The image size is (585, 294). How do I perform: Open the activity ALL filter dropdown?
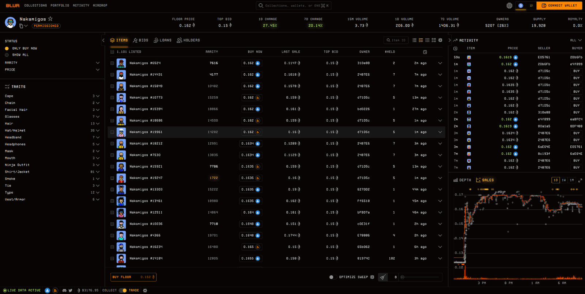[575, 40]
